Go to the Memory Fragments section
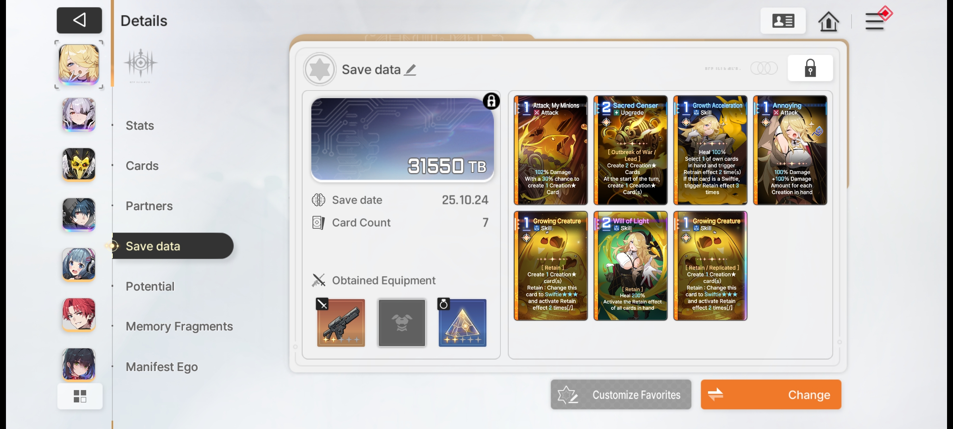Screen dimensions: 953x429 point(179,327)
